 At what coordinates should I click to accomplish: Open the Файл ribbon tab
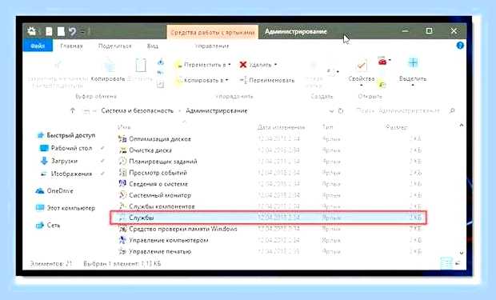[38, 46]
